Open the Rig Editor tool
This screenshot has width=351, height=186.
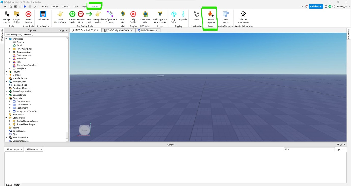(174, 17)
